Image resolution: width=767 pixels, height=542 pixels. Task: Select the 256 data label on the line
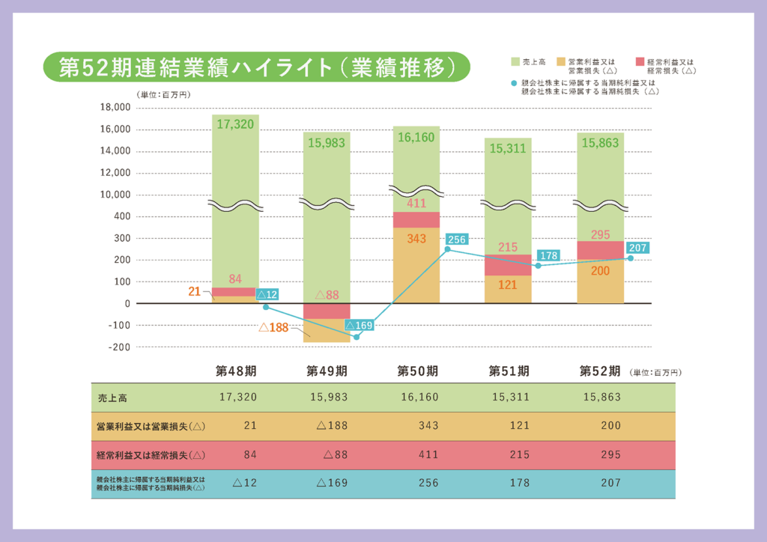pyautogui.click(x=455, y=240)
